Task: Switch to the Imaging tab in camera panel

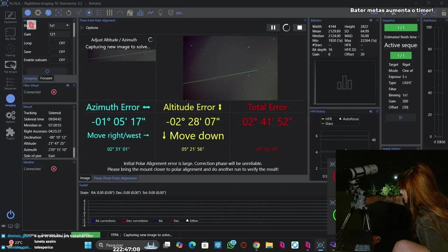Action: click(30, 78)
